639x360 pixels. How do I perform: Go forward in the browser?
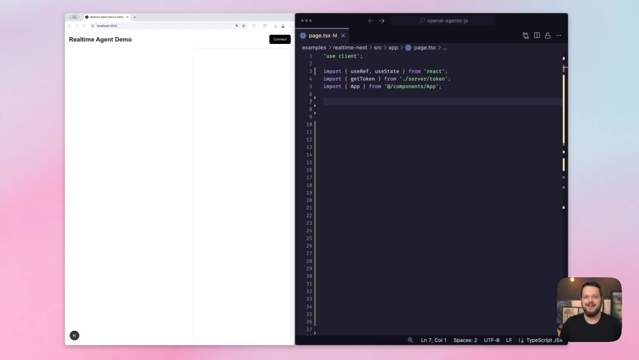coord(77,26)
